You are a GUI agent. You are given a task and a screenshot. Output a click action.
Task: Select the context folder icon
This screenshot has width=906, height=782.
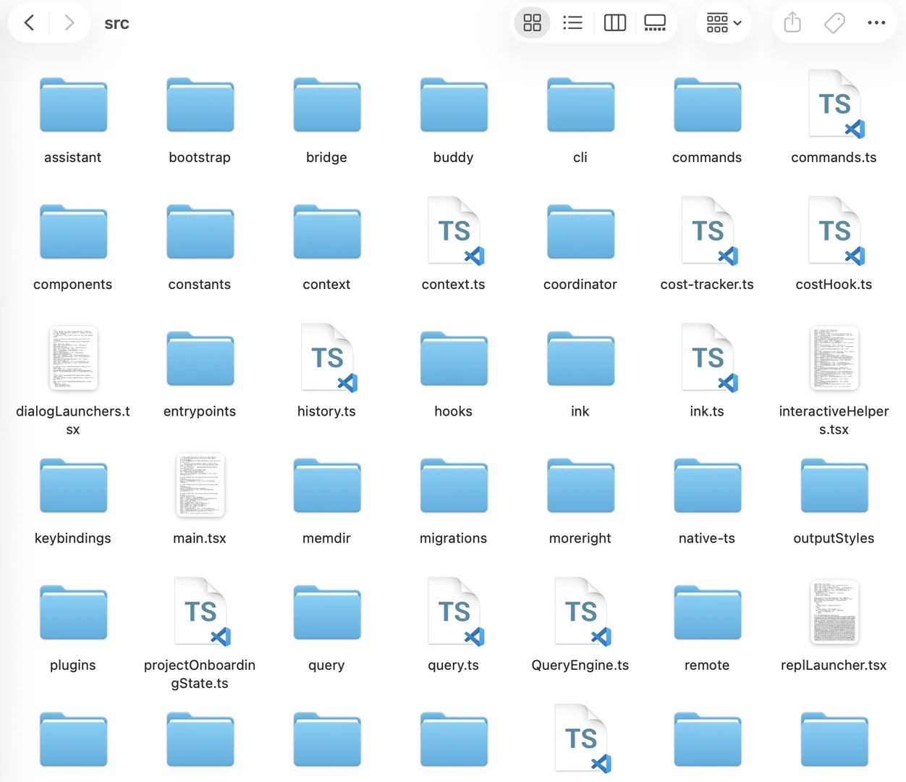pos(327,232)
